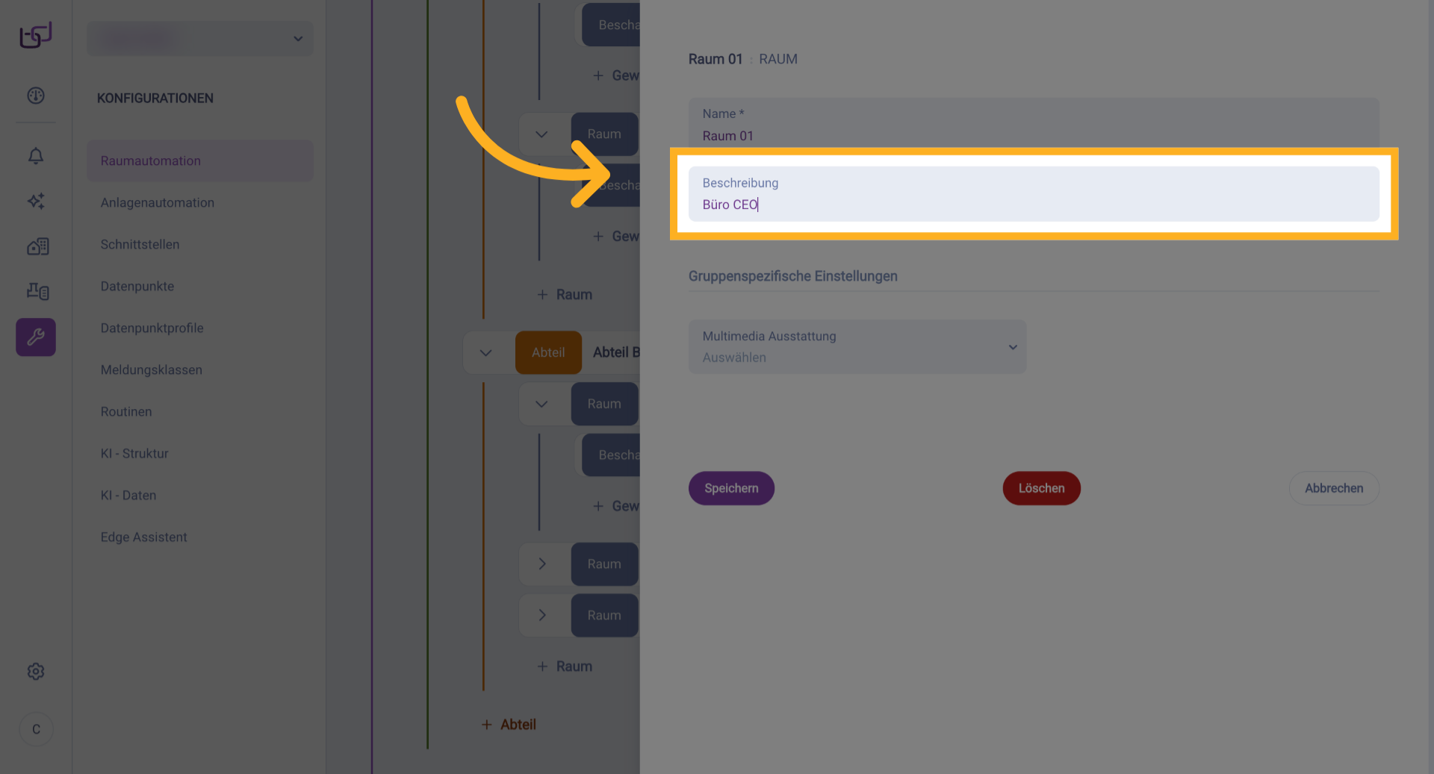Click Abbrechen to cancel
This screenshot has width=1434, height=774.
(x=1333, y=488)
